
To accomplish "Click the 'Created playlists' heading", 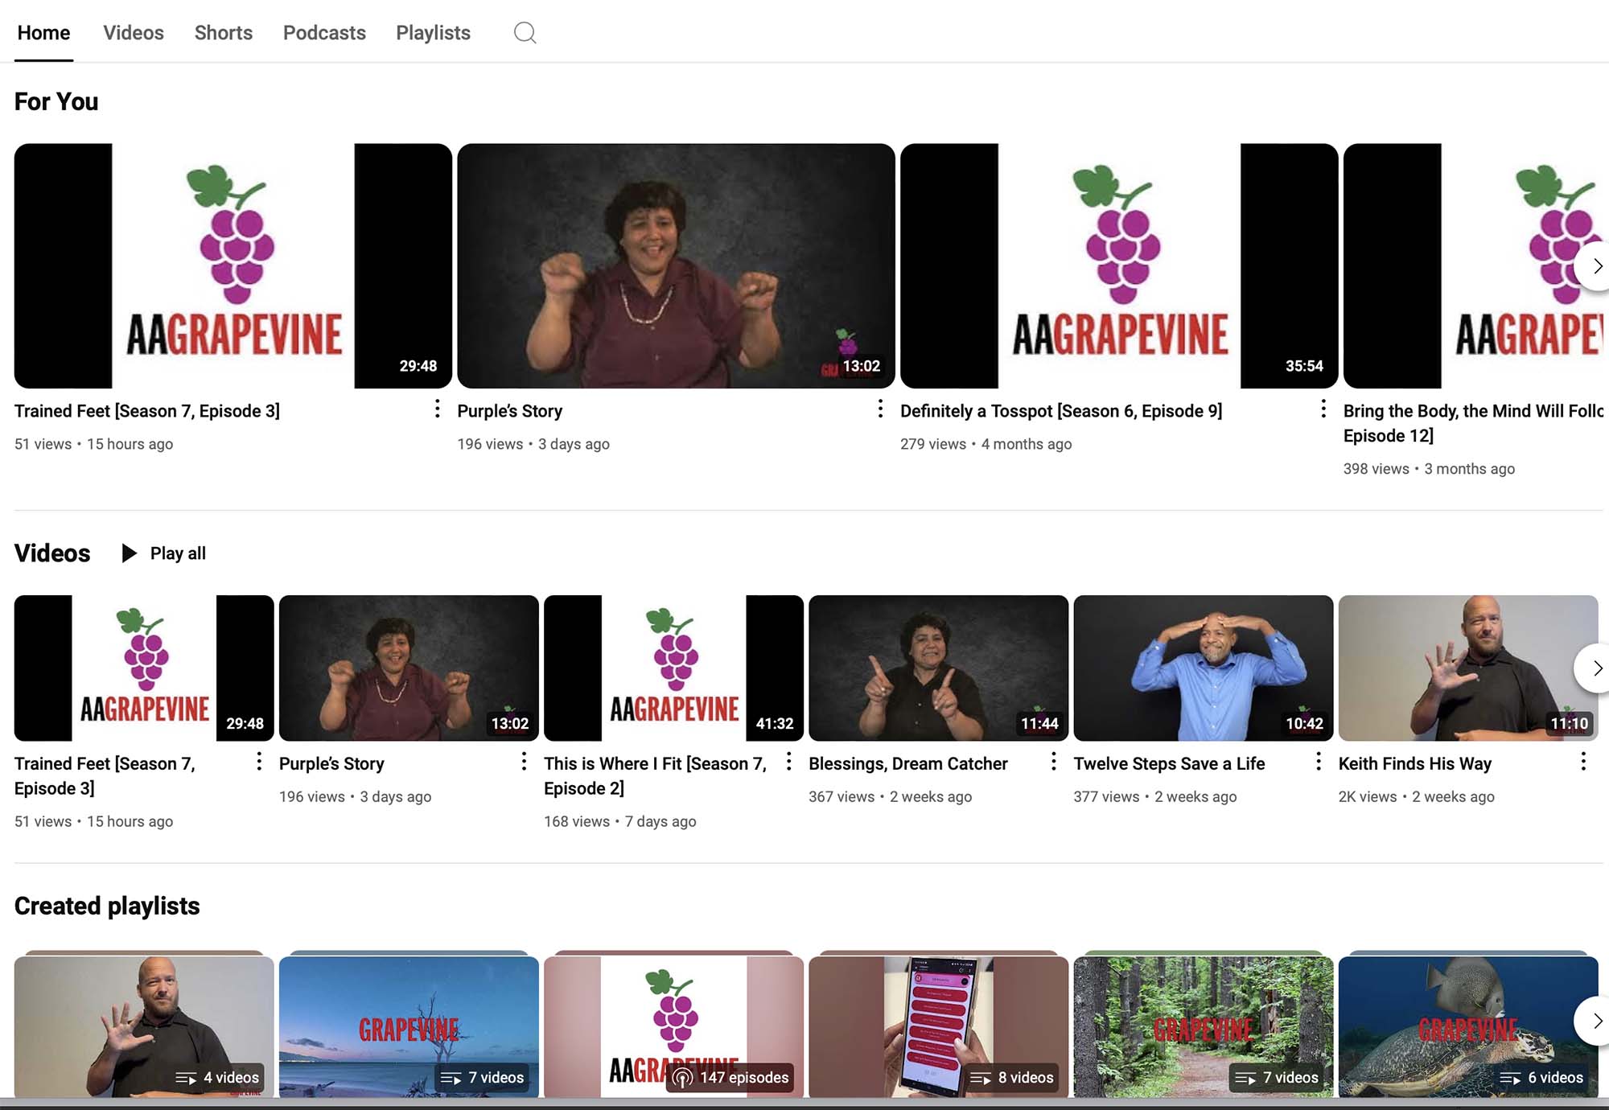I will (107, 906).
